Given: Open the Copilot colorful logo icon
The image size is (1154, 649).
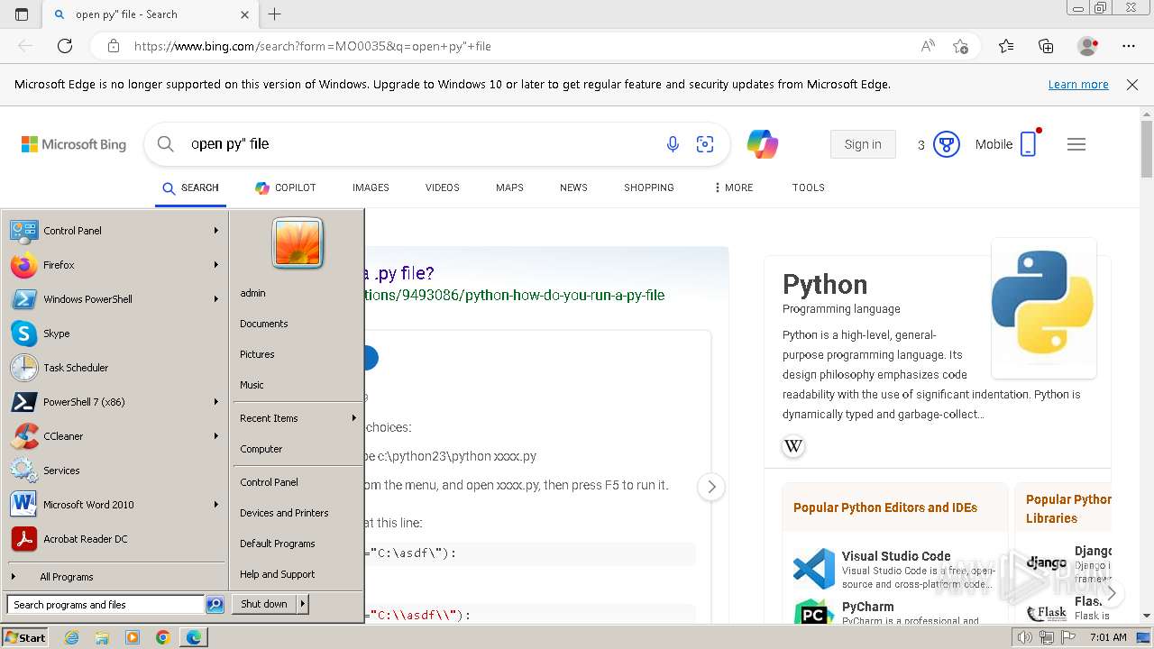Looking at the screenshot, I should pos(763,144).
